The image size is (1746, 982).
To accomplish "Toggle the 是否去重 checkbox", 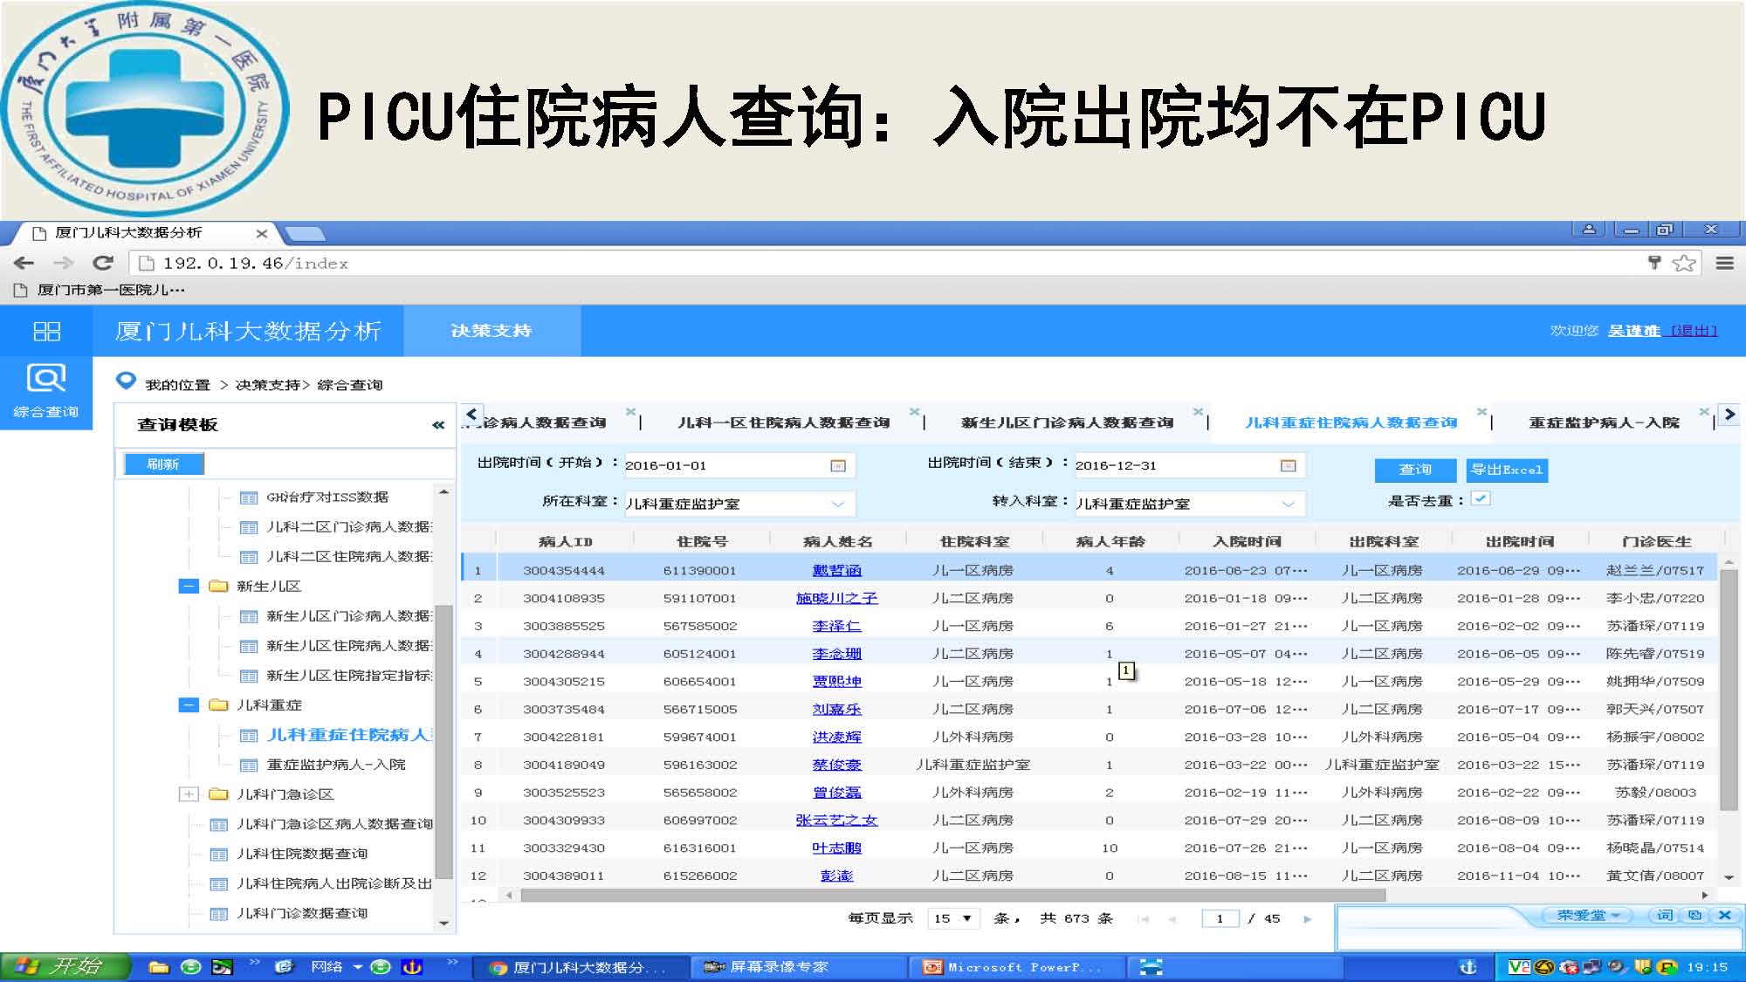I will pos(1481,498).
